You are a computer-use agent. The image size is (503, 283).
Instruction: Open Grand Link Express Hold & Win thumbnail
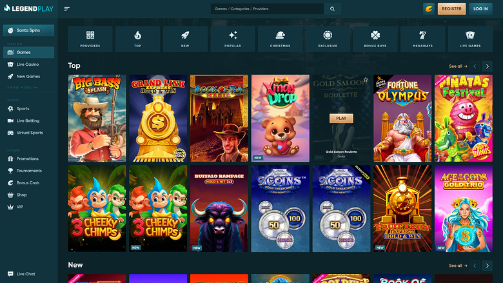(158, 118)
